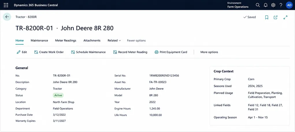Click the Saved status indicator
Screen dimensions: 295x132
[249, 17]
